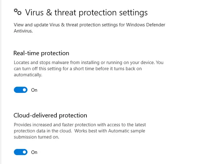This screenshot has width=217, height=164.
Task: Click the "On" label under Real-time protection
Action: tap(34, 90)
